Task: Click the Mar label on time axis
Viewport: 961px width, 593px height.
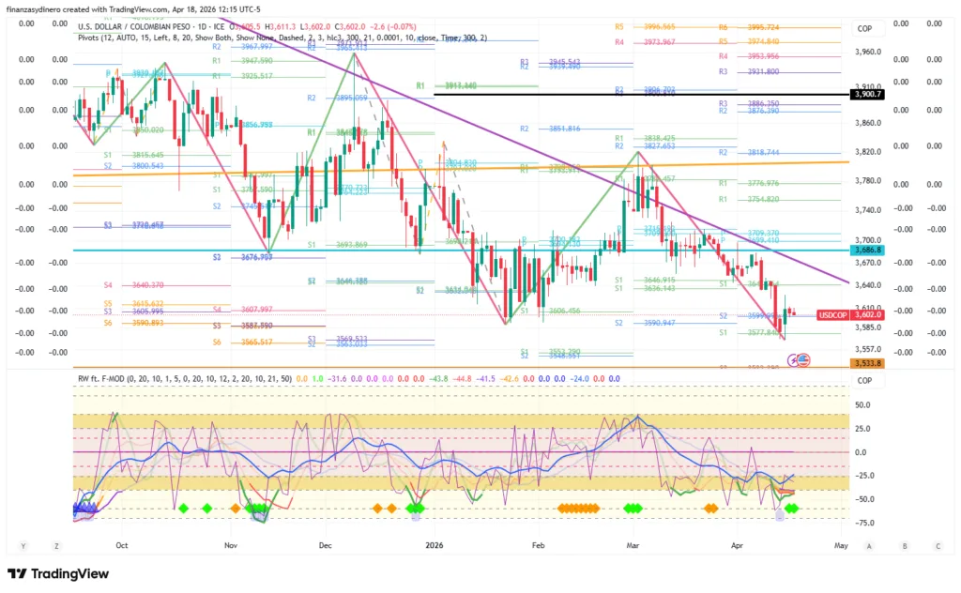Action: pyautogui.click(x=633, y=544)
